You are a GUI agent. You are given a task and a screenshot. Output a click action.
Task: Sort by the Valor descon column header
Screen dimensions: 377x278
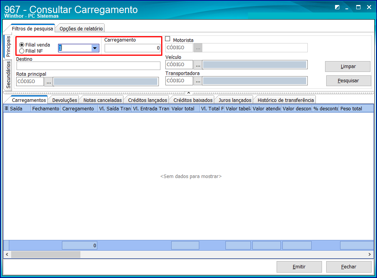[x=297, y=108]
